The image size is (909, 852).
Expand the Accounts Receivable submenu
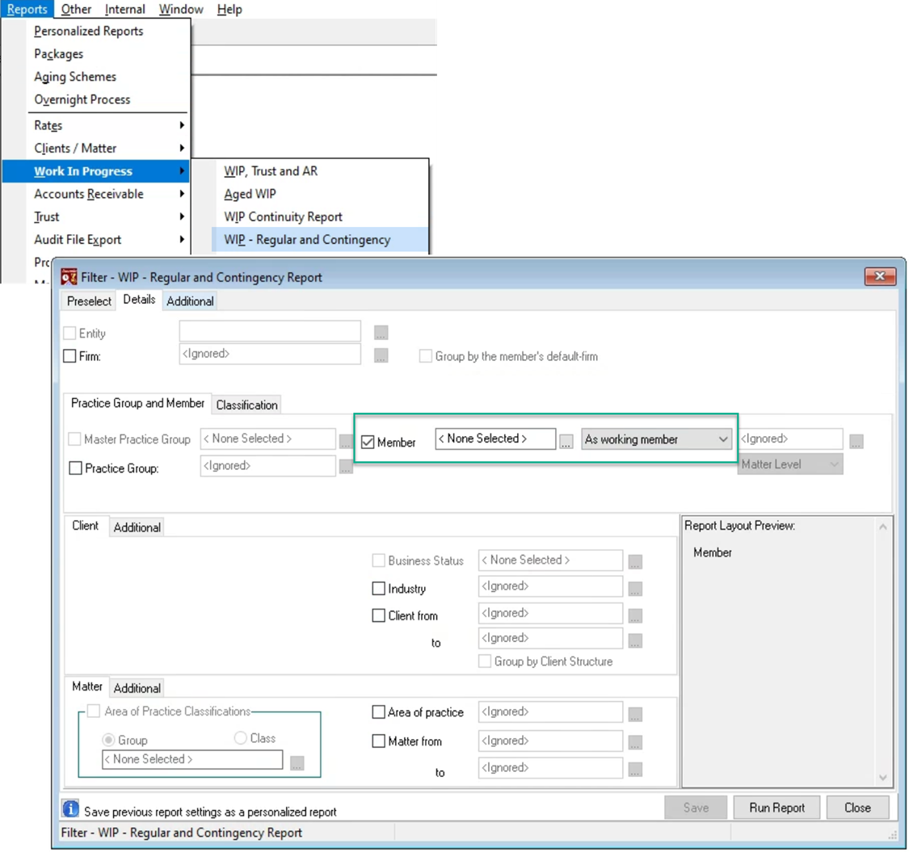pyautogui.click(x=107, y=194)
